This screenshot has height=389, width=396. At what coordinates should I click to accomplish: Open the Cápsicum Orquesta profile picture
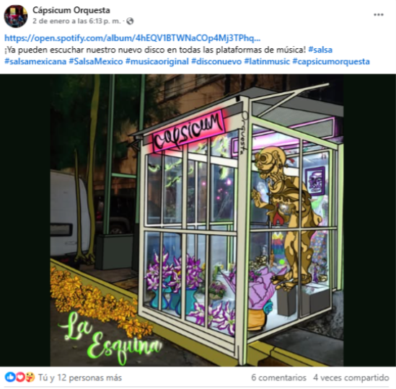click(16, 16)
